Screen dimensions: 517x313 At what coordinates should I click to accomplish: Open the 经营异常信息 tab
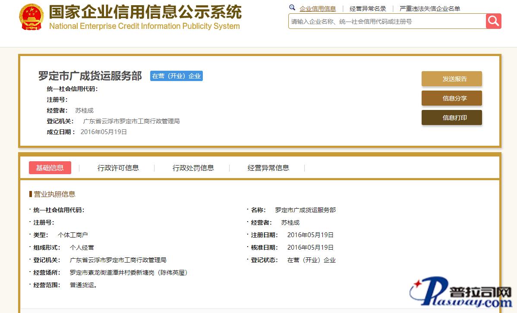[268, 168]
